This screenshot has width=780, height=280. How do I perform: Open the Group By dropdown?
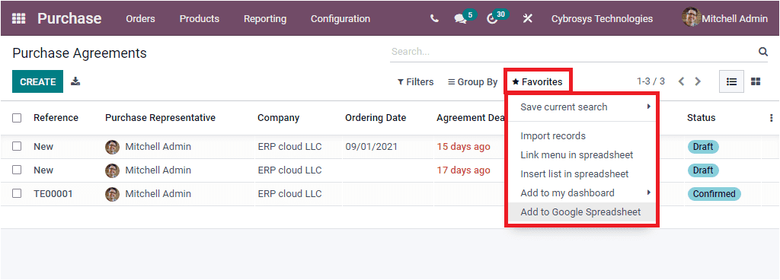[472, 82]
